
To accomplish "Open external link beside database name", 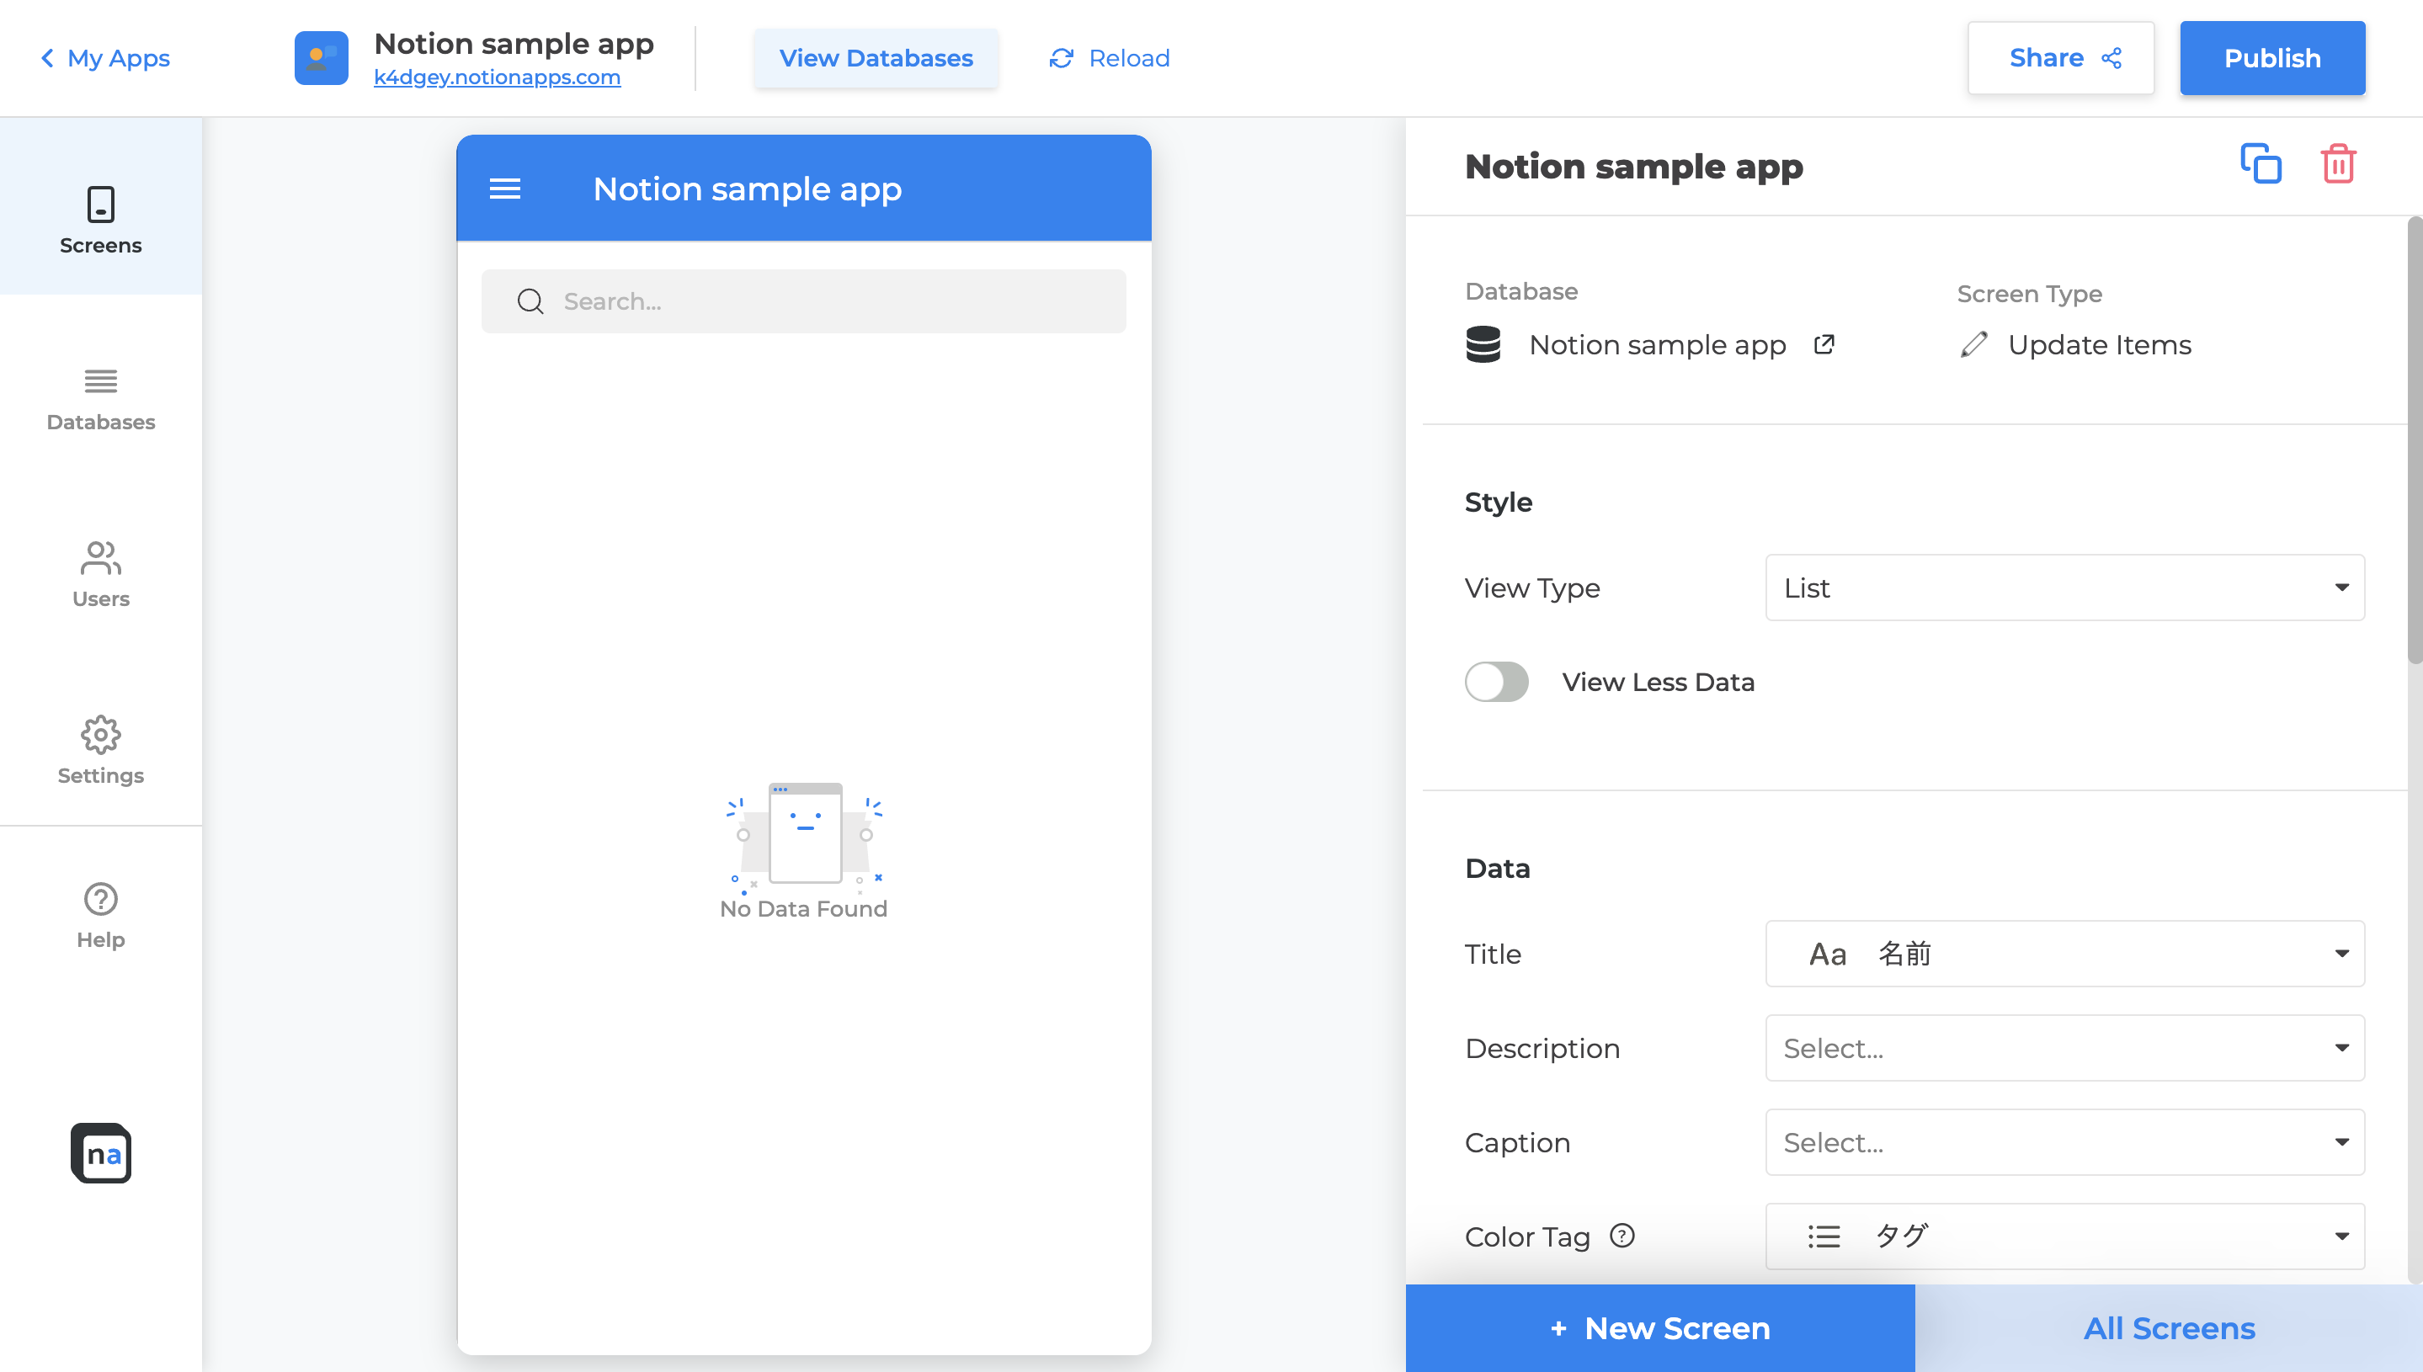I will (x=1824, y=345).
